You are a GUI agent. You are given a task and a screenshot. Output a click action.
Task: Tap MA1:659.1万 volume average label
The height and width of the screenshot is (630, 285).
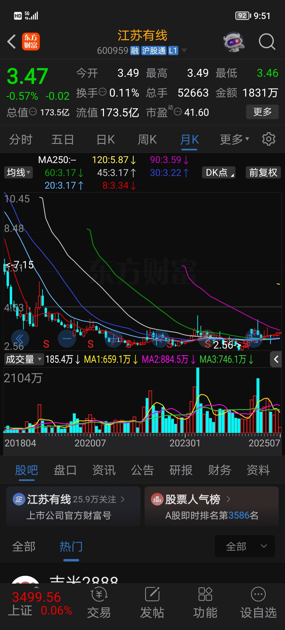click(x=111, y=359)
